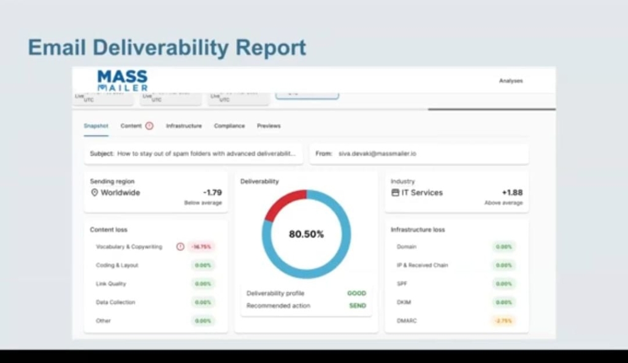This screenshot has width=628, height=363.
Task: Click the MassMailer logo
Action: (x=121, y=79)
